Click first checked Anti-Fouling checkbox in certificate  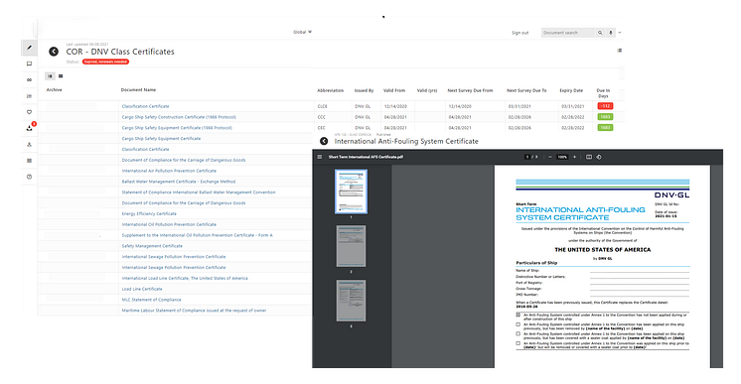tap(518, 315)
